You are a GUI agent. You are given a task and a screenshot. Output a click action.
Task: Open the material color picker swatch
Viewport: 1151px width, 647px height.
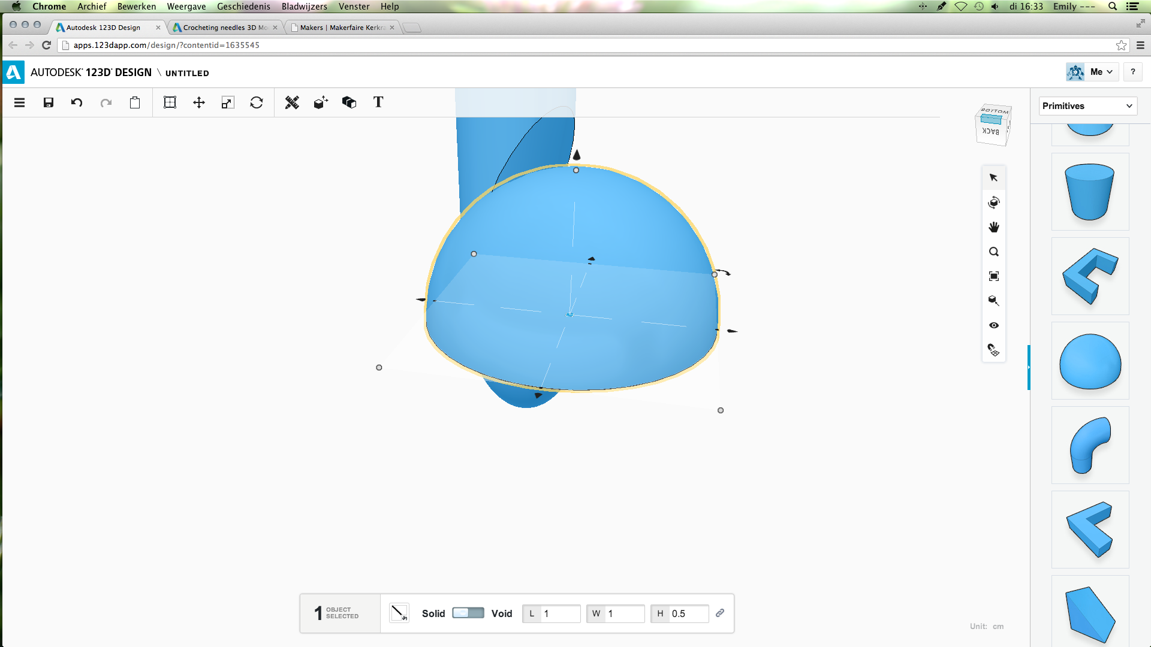pos(399,613)
